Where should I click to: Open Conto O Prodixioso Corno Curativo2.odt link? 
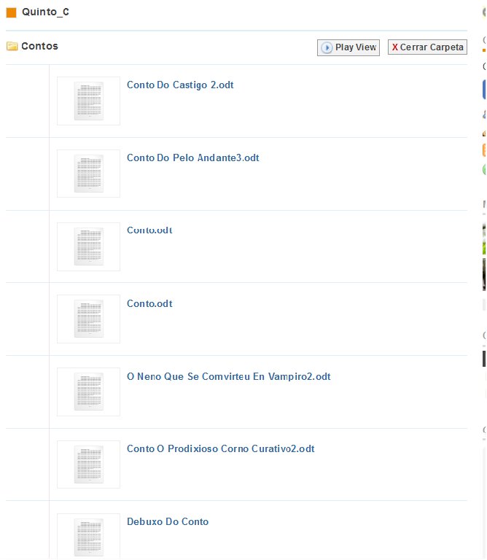point(220,449)
